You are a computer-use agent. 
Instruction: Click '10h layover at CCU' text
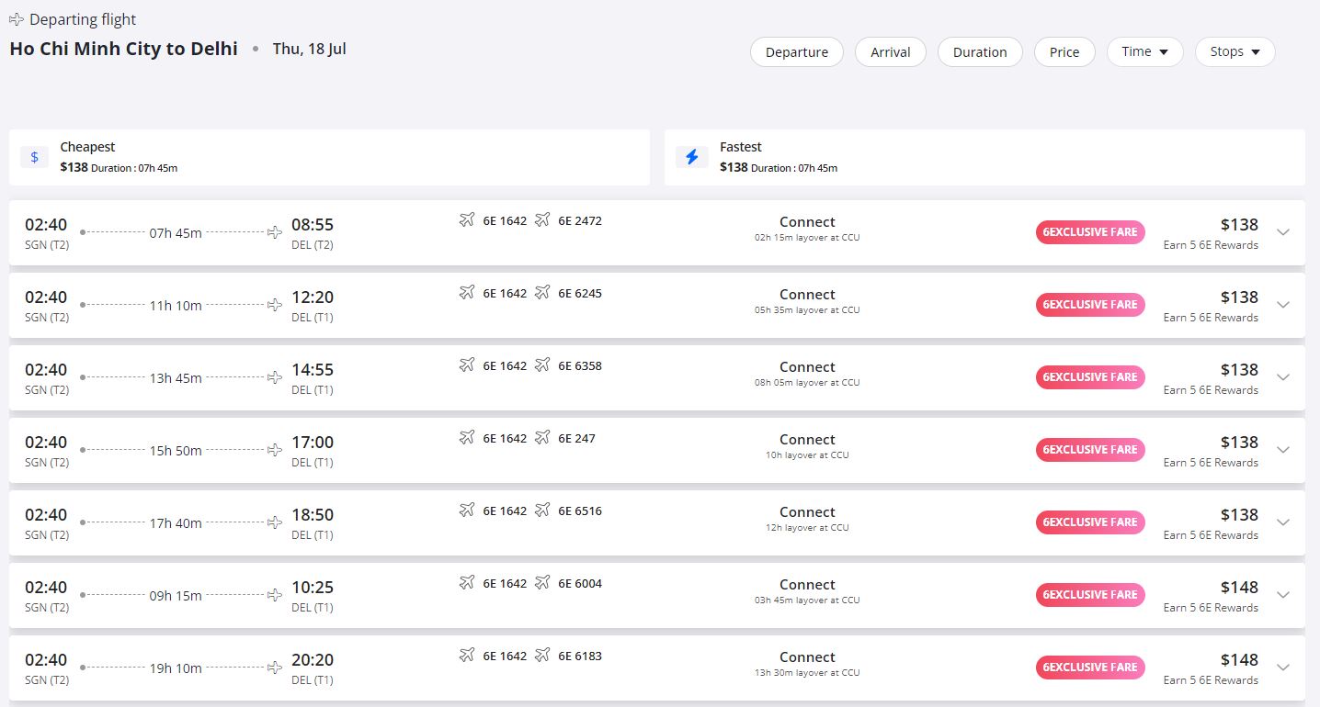(x=807, y=455)
